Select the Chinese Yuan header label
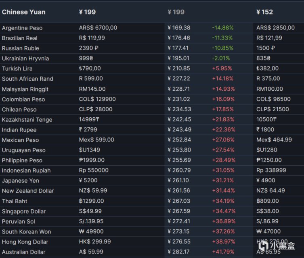 [x=24, y=12]
